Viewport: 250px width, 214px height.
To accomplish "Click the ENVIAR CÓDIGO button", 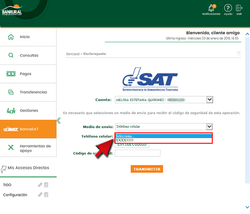I will point(132,145).
